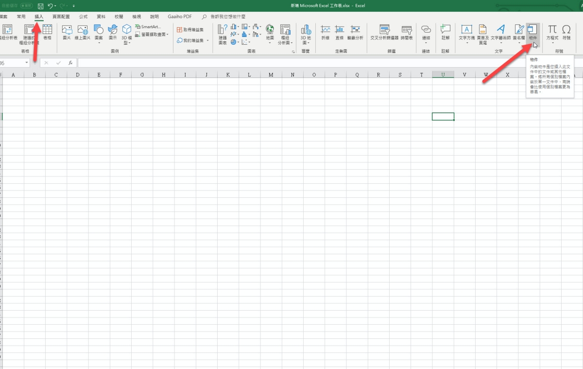Click the formula bar input field
Image resolution: width=583 pixels, height=369 pixels.
(291, 63)
